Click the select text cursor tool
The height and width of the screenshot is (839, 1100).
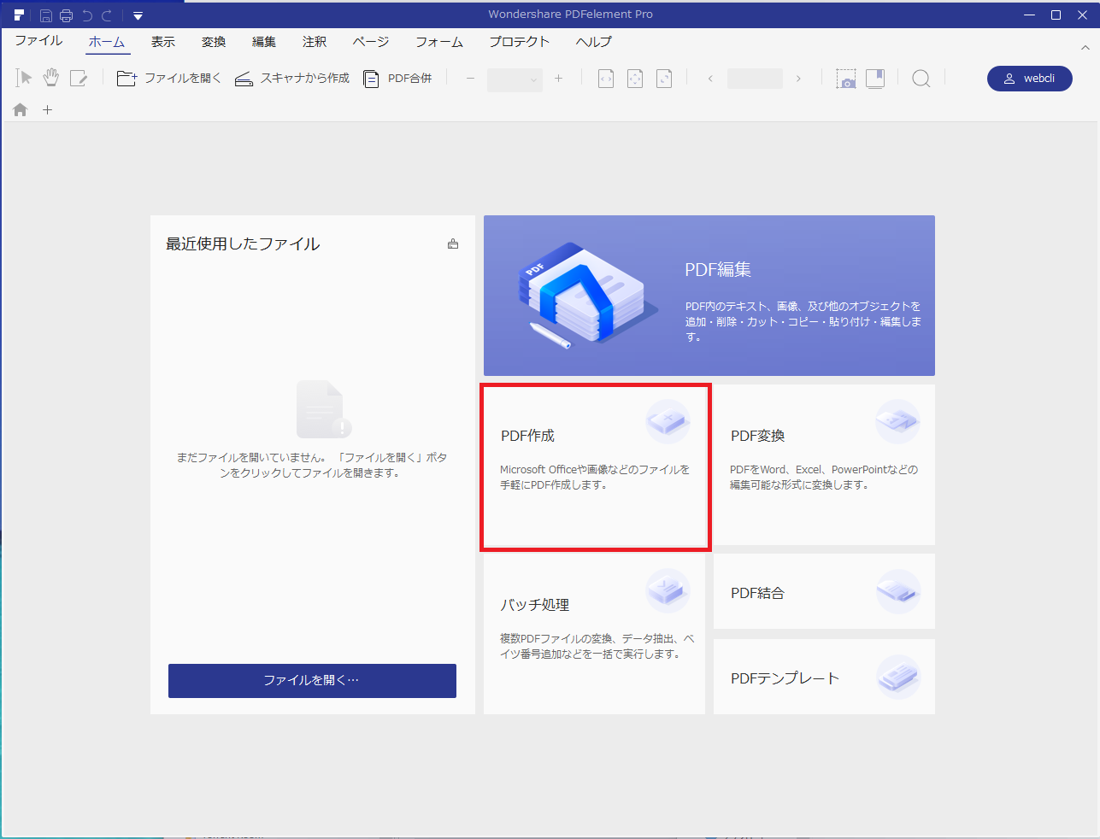24,78
